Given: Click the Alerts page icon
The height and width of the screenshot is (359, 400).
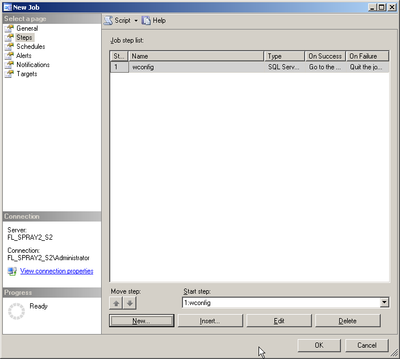Looking at the screenshot, I should 9,56.
